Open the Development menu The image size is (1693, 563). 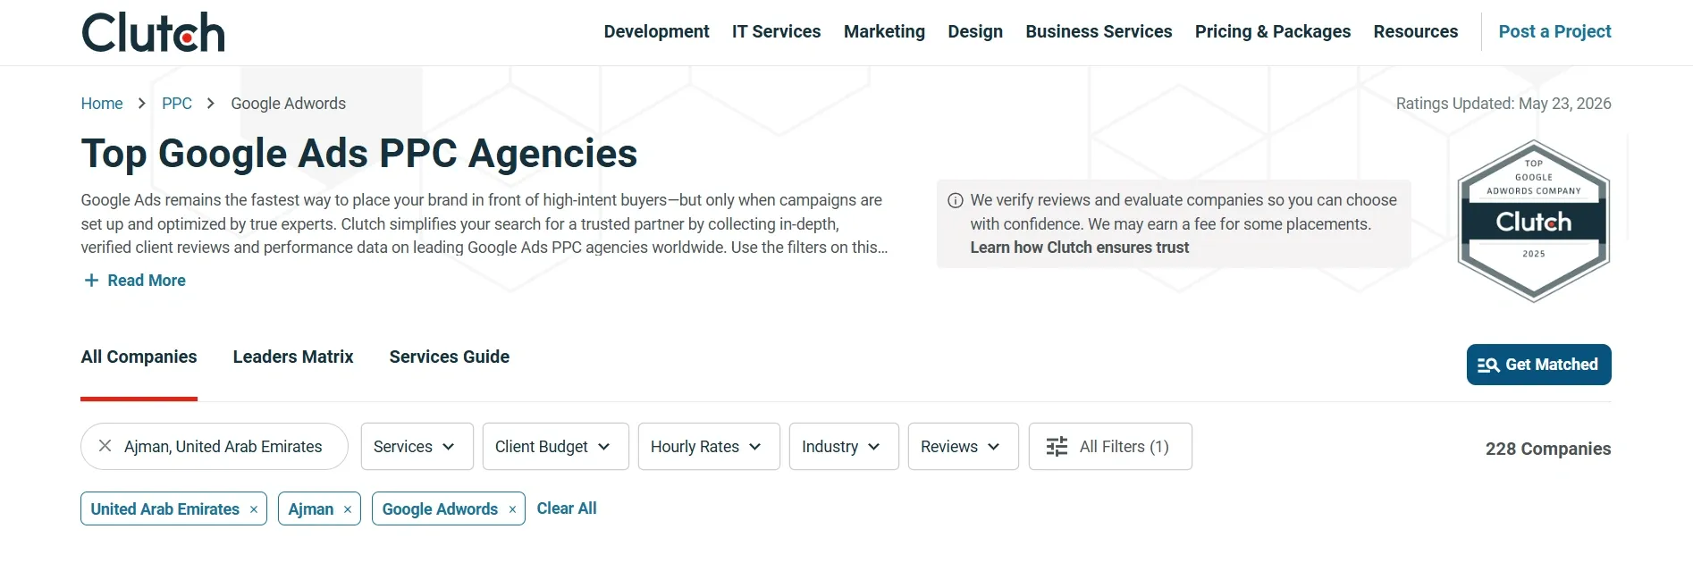(656, 31)
